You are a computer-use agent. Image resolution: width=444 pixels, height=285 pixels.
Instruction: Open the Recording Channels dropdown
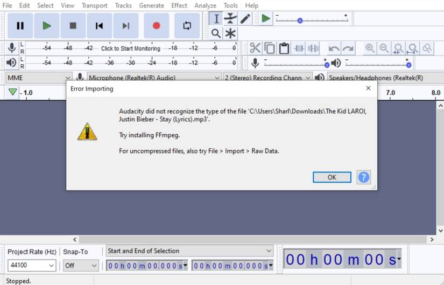coord(267,78)
